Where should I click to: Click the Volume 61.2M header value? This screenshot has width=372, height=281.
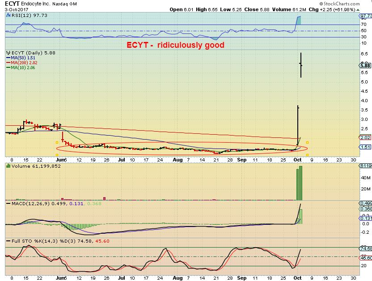289,10
